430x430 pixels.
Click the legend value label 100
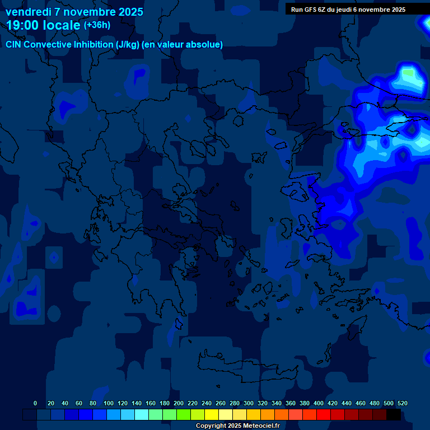108,403
